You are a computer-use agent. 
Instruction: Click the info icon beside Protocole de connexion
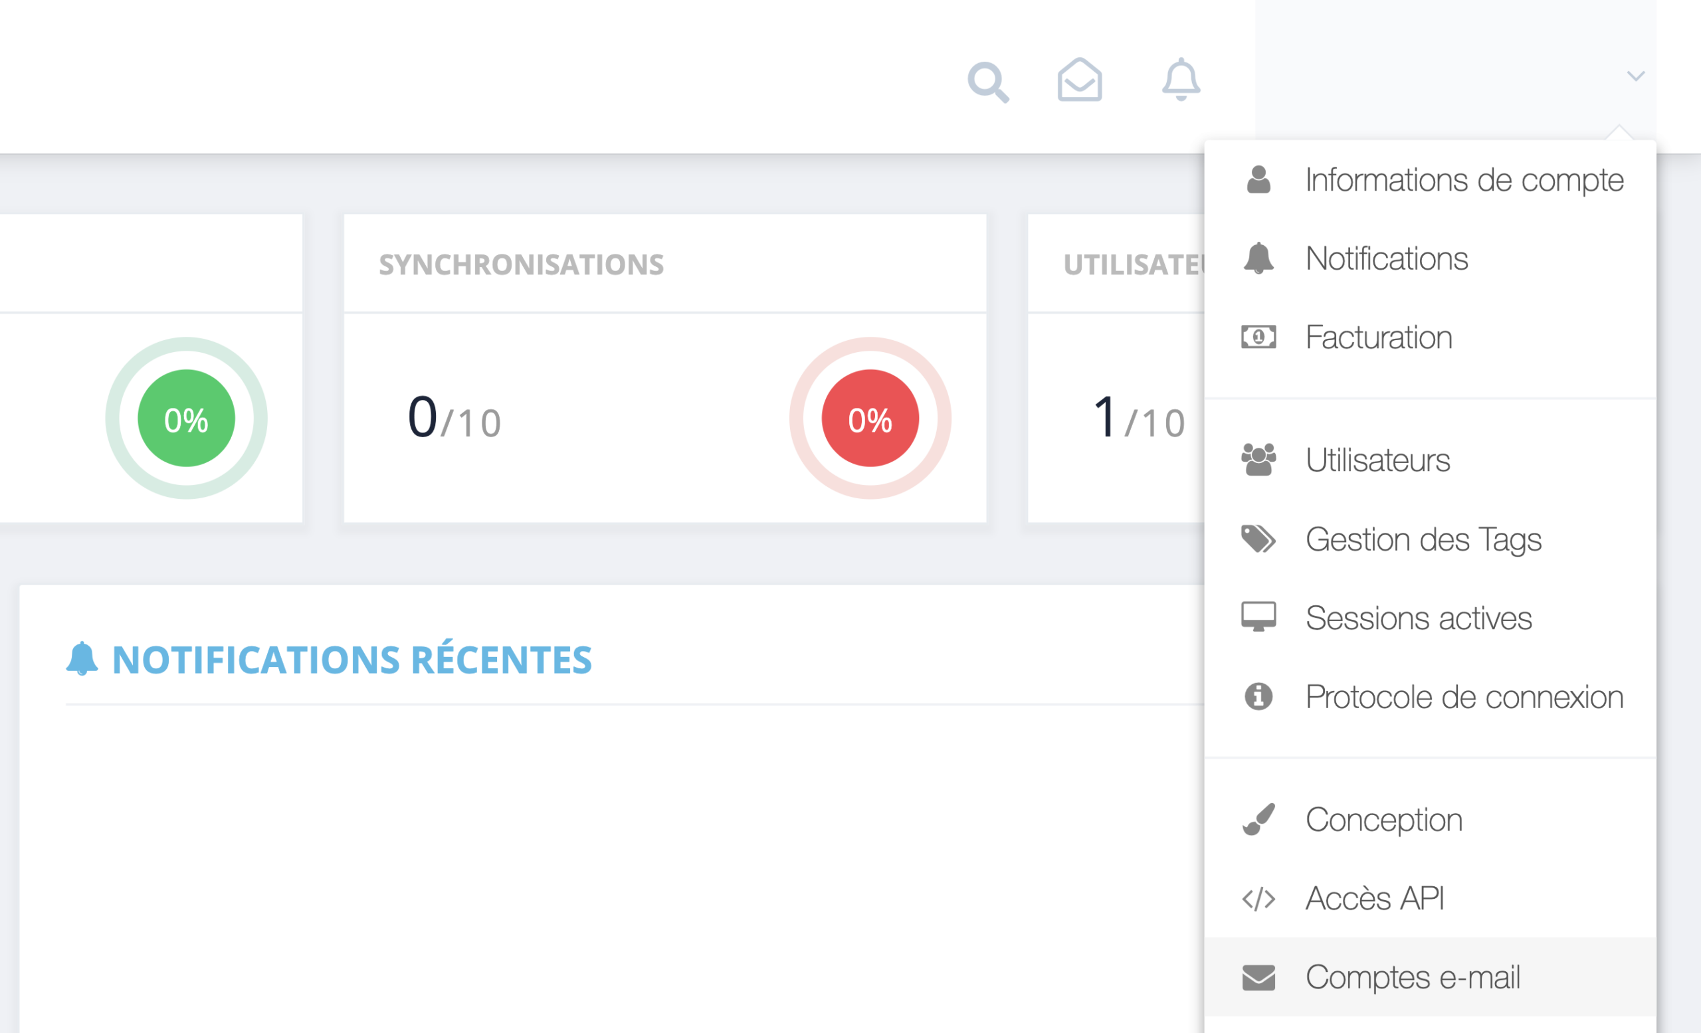[1258, 696]
